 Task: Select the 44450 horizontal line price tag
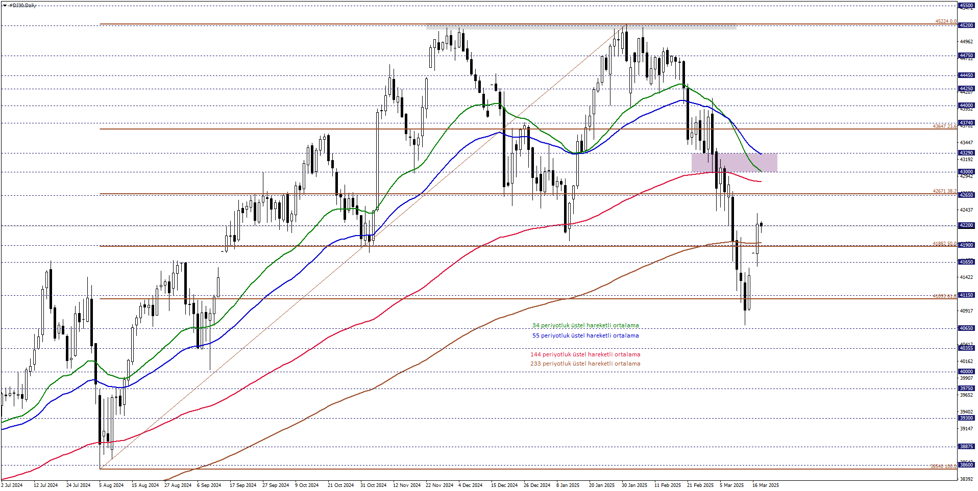pyautogui.click(x=967, y=75)
